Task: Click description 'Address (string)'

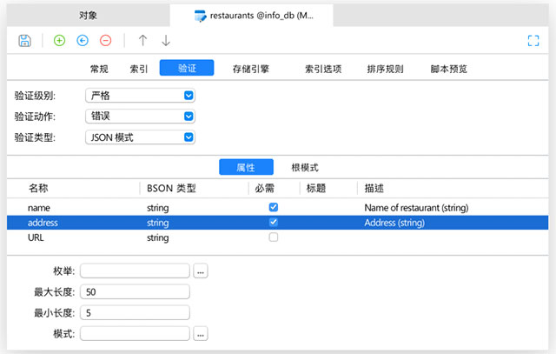Action: (394, 223)
